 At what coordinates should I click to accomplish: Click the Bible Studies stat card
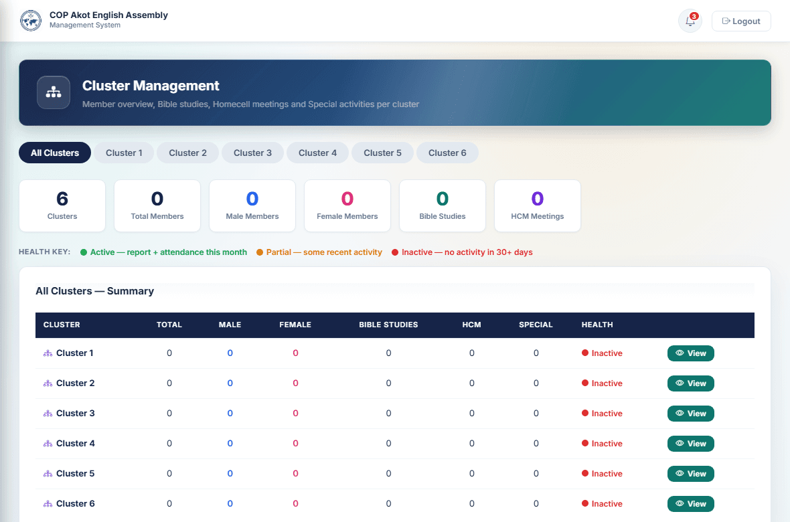pyautogui.click(x=443, y=205)
